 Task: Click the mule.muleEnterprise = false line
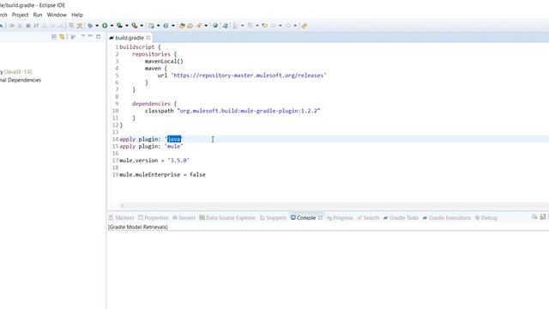[162, 174]
